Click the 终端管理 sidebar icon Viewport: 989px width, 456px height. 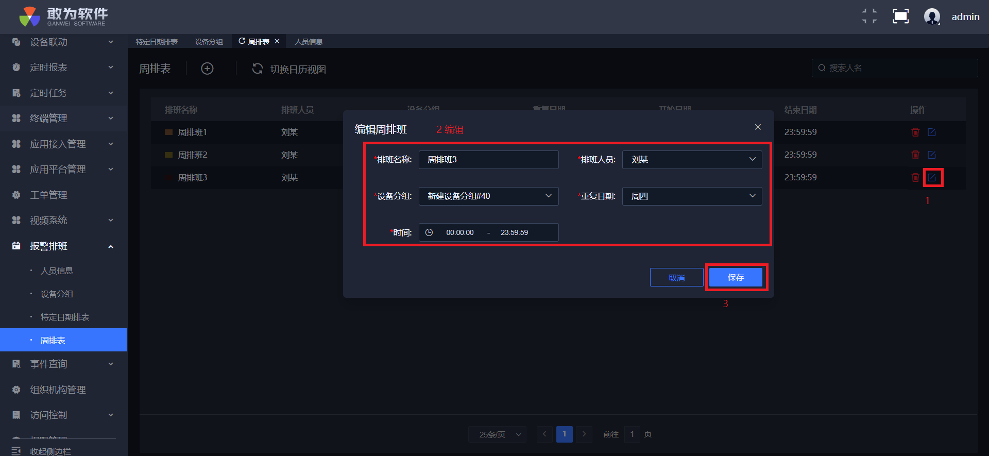coord(16,118)
